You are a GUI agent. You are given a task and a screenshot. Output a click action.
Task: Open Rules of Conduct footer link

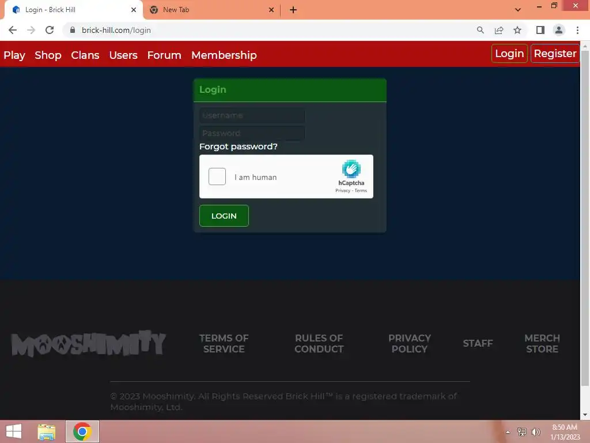(319, 343)
